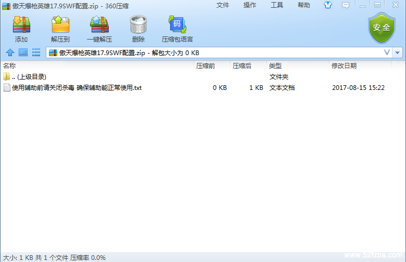The width and height of the screenshot is (406, 262).
Task: Sort by 名称 column header
Action: [x=97, y=66]
